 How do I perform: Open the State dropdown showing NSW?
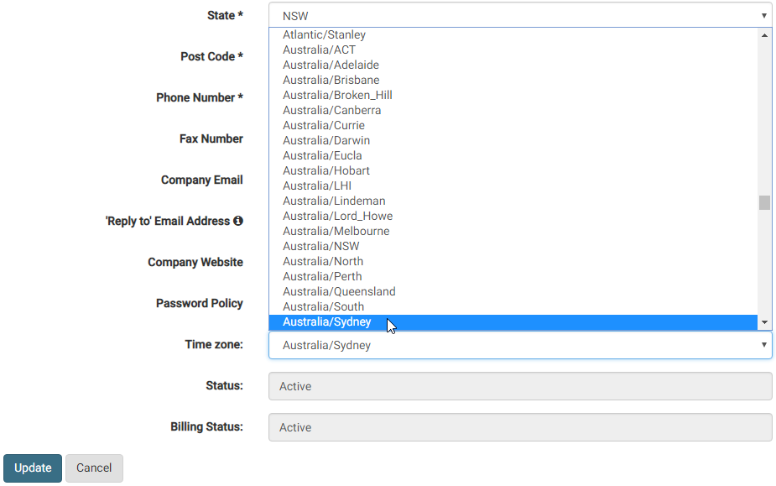520,15
